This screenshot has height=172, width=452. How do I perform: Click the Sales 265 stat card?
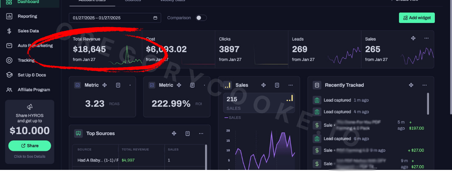coord(398,50)
